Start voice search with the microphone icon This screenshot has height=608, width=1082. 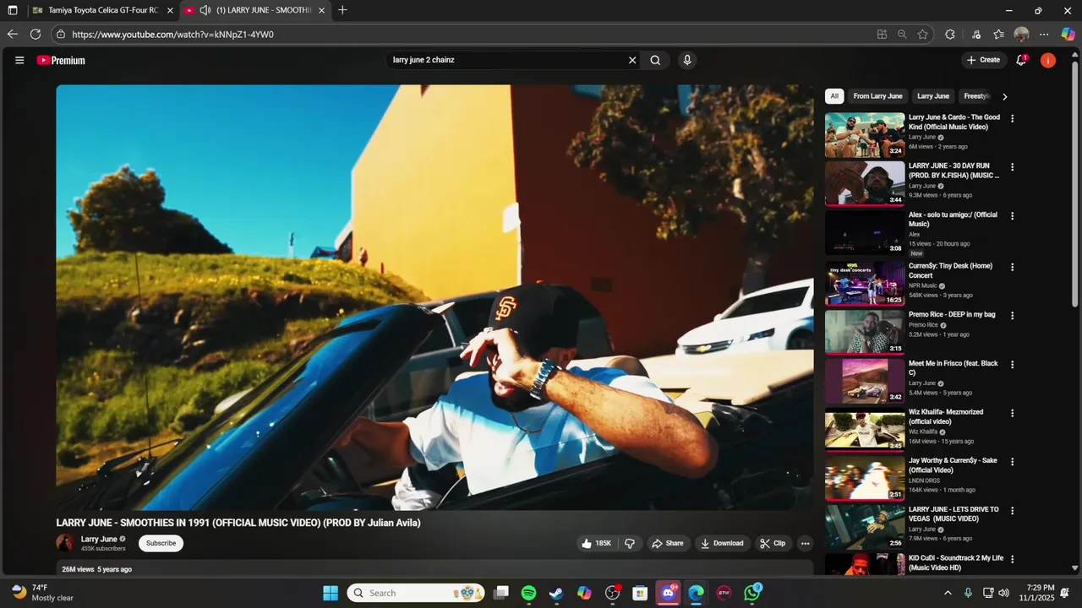(686, 60)
